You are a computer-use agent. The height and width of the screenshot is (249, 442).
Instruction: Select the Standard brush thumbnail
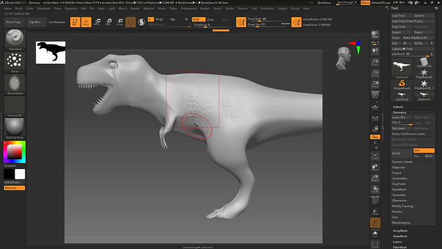[15, 40]
